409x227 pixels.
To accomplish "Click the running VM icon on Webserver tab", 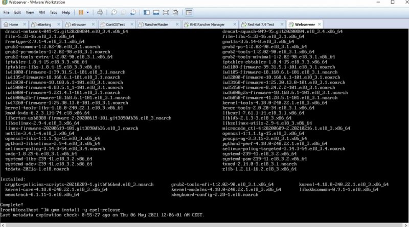I will click(x=291, y=24).
